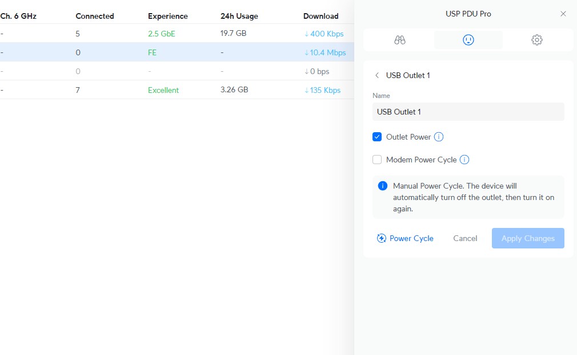Show info for Modem Power Cycle

[464, 160]
